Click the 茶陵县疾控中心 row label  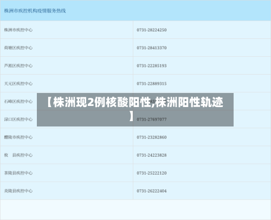[x=18, y=173]
